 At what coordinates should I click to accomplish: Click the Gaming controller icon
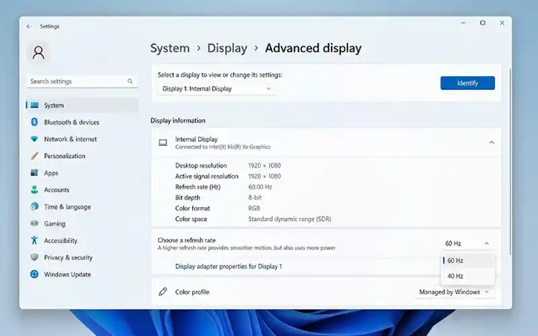point(34,224)
